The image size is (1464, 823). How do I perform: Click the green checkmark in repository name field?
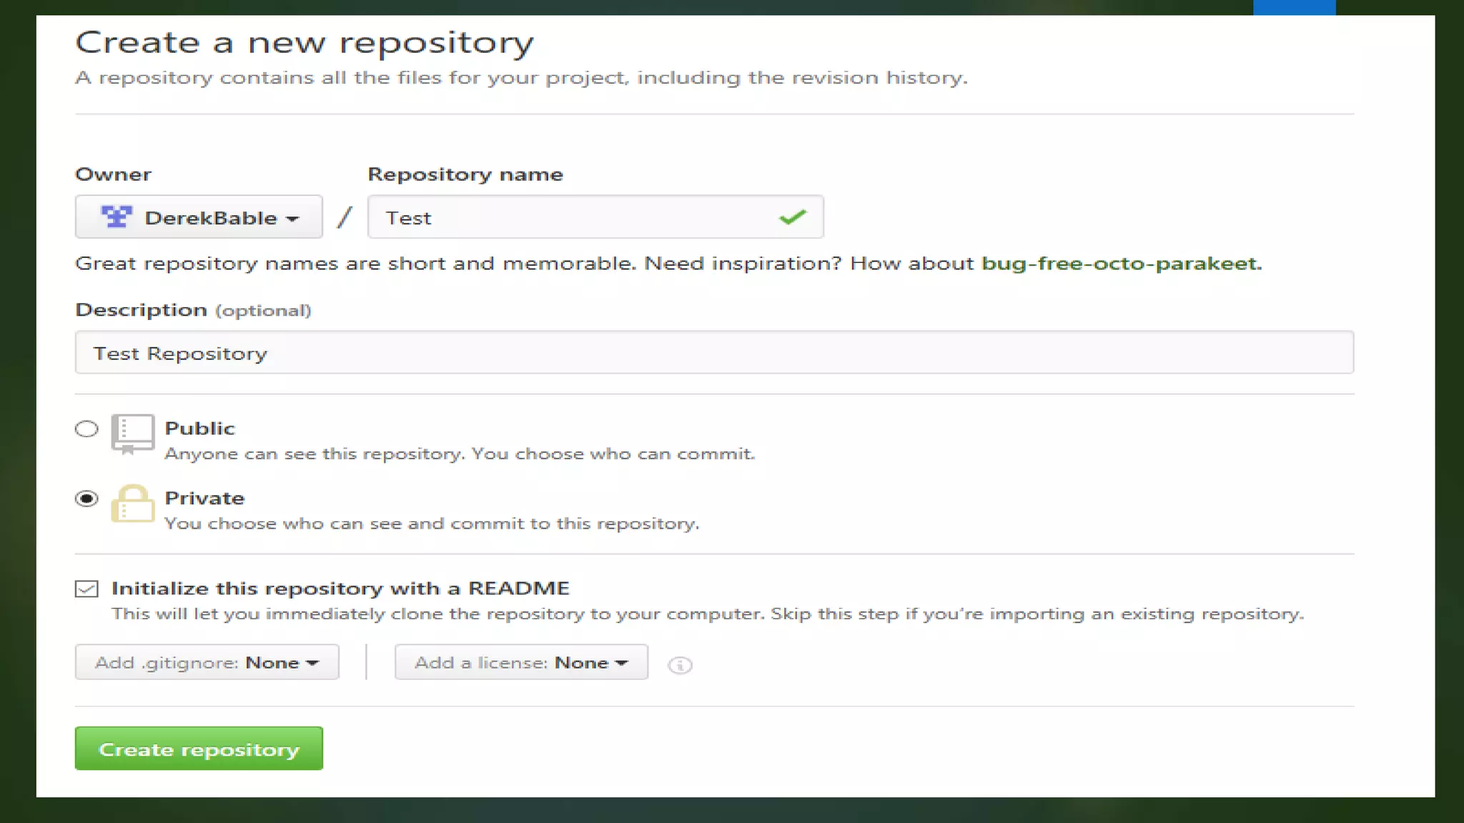point(792,217)
